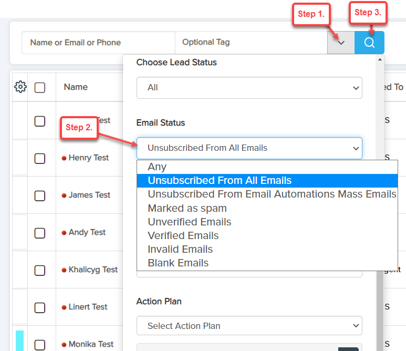Open the table settings gear icon
The width and height of the screenshot is (406, 351).
click(20, 87)
